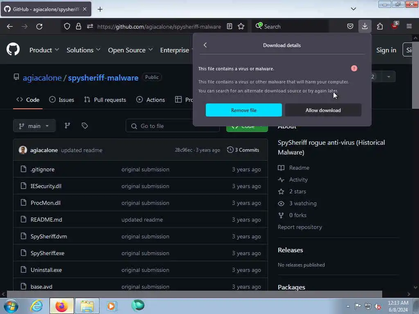Screen dimensions: 419x314
Task: View the 0 forks link
Action: (x=292, y=215)
